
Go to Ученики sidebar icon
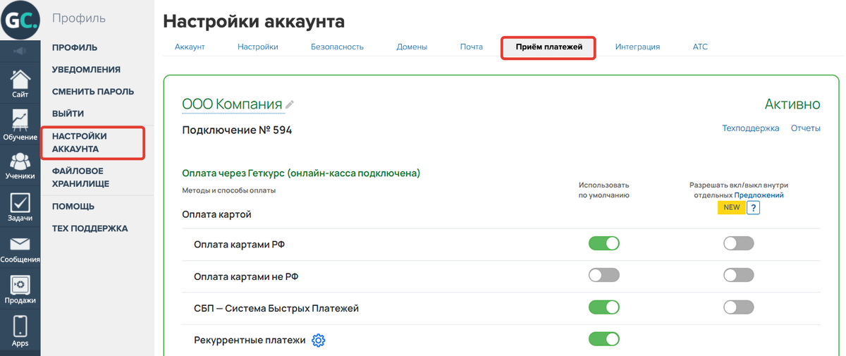tap(20, 166)
